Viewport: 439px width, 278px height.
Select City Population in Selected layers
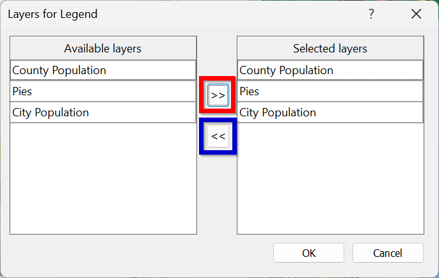[x=330, y=112]
